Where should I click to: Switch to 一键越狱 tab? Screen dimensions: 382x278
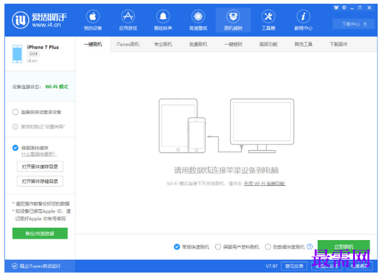[x=233, y=44]
